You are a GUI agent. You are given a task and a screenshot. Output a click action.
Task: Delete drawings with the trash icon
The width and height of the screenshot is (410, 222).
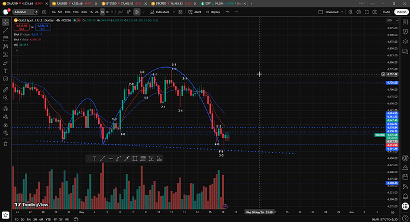[x=5, y=144]
